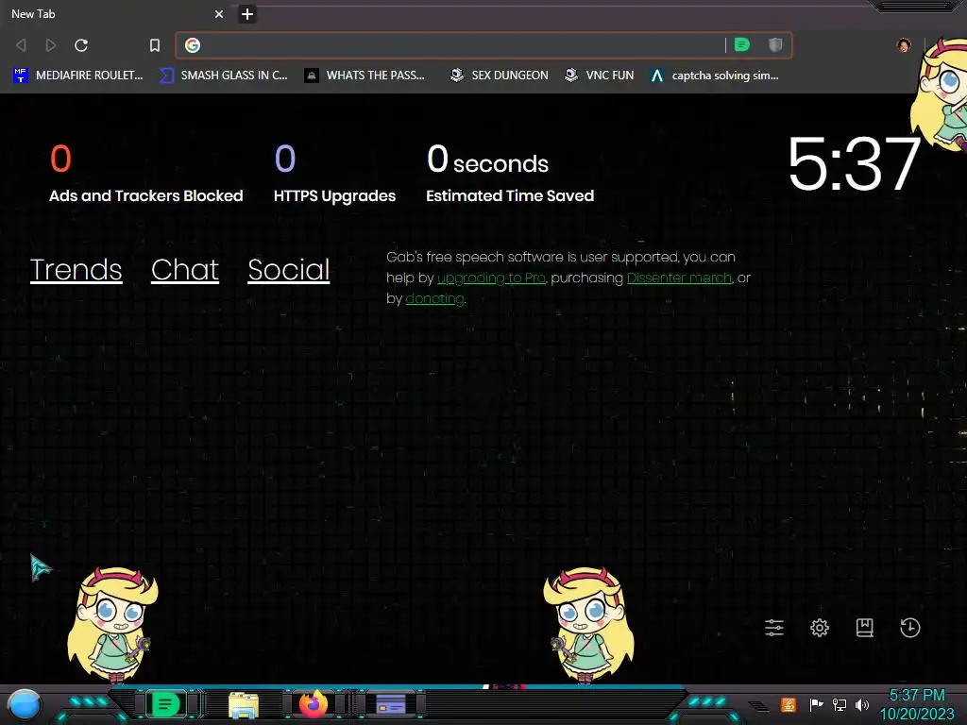
Task: Open the Chat link
Action: 185,270
